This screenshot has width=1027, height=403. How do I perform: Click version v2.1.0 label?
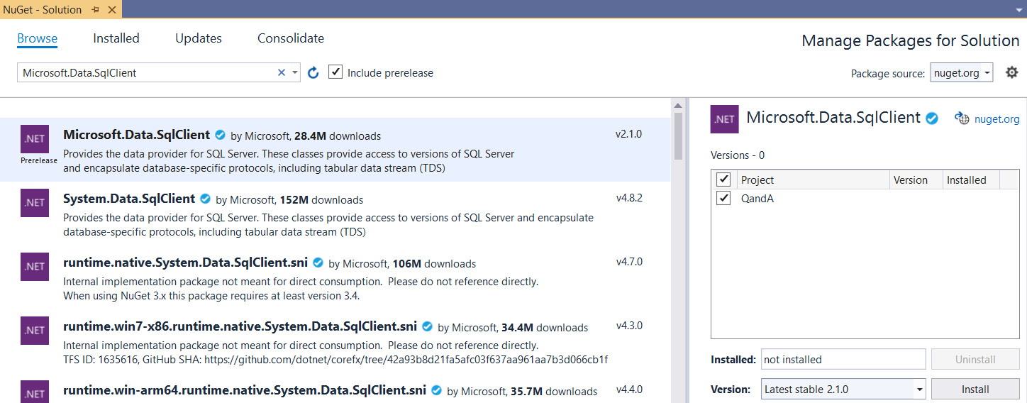(x=629, y=133)
